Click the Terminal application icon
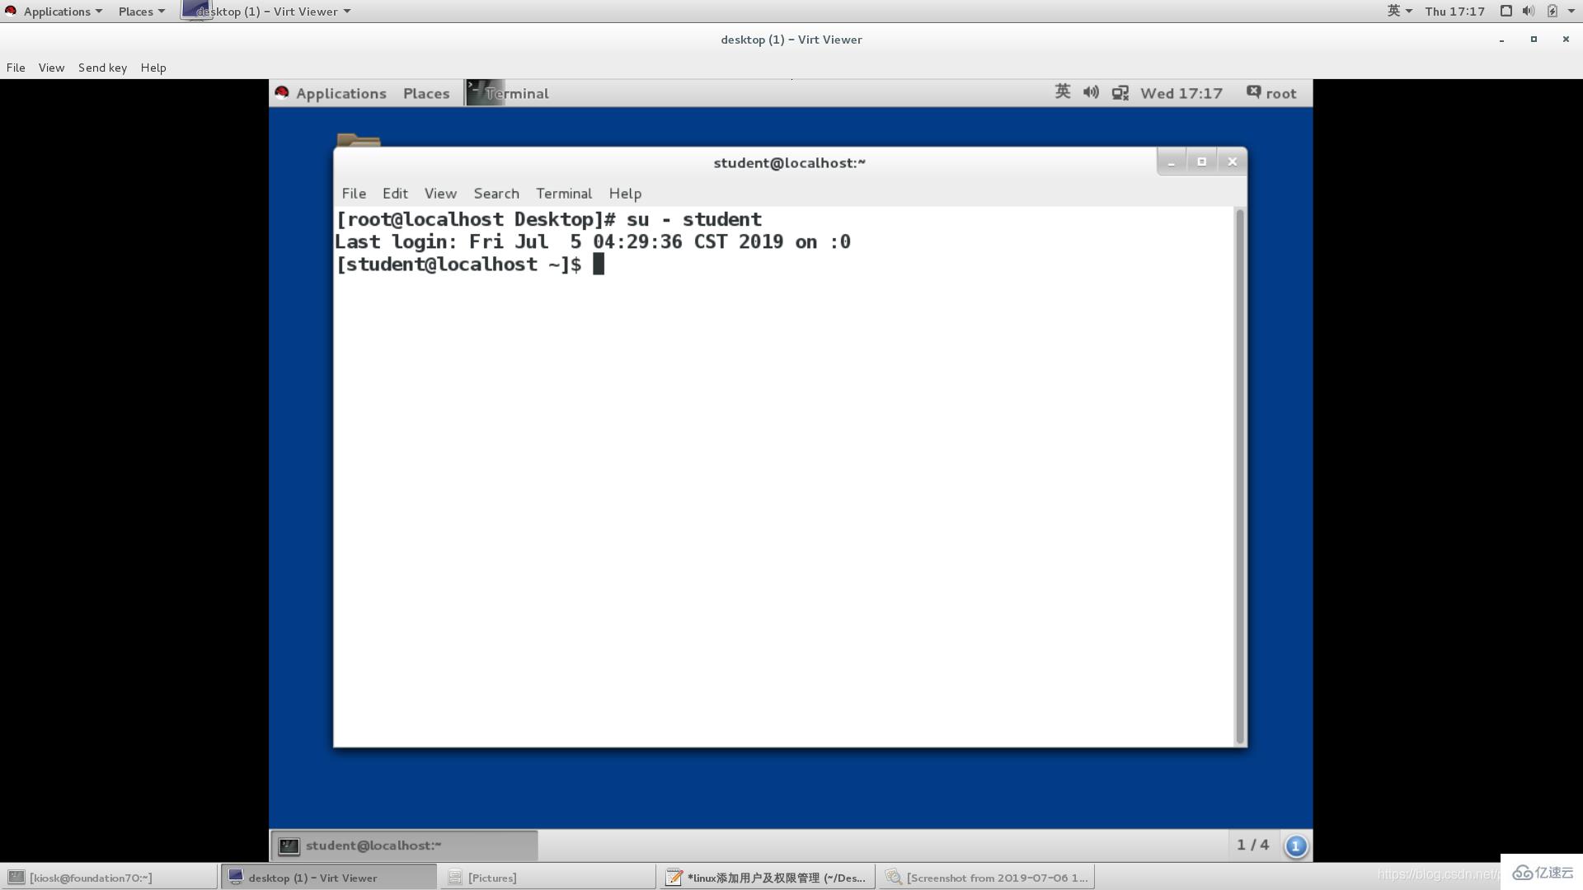 click(x=475, y=92)
